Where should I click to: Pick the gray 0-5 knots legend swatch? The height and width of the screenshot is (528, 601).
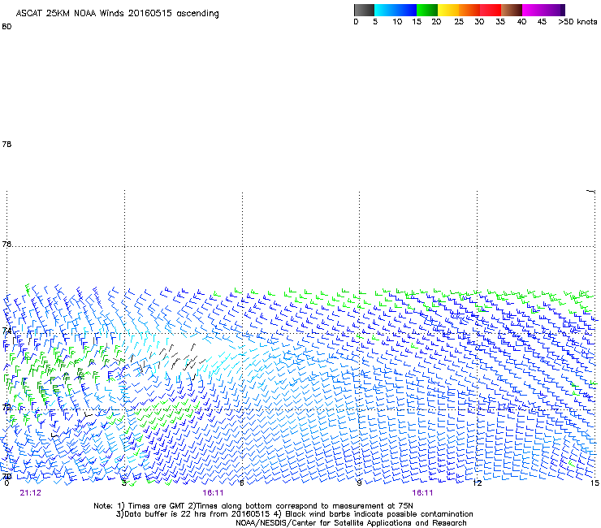[x=364, y=10]
